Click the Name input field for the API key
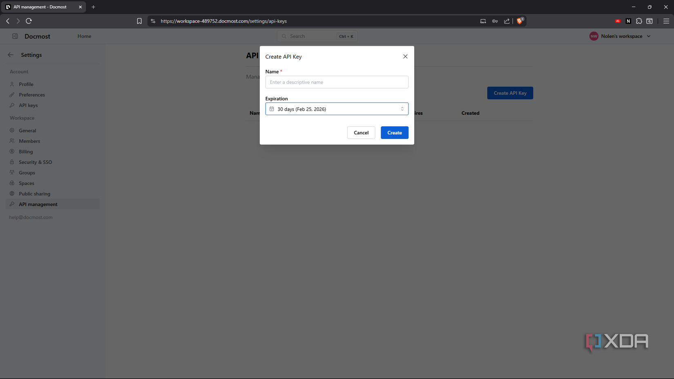The image size is (674, 379). click(337, 82)
